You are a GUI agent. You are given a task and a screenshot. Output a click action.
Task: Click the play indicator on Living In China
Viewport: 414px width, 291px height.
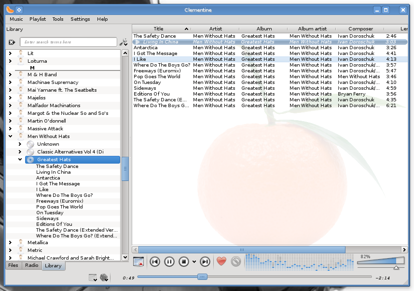(x=138, y=42)
